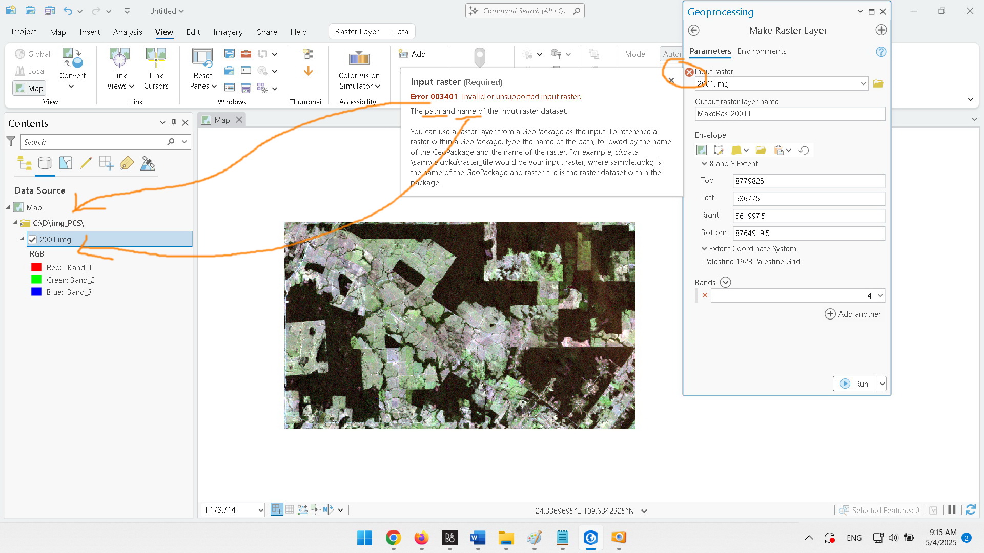
Task: Open the Imagery ribbon tab
Action: click(228, 32)
